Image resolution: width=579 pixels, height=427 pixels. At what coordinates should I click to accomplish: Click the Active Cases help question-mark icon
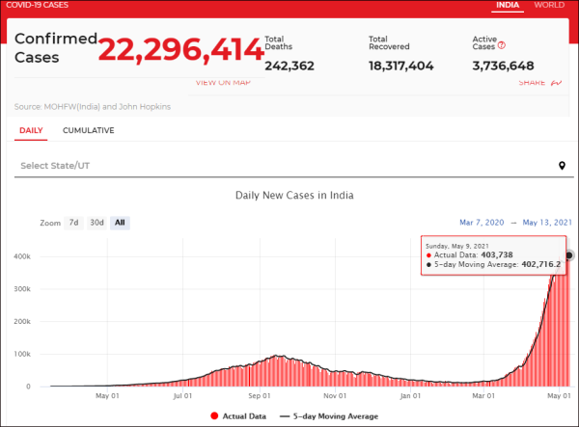click(501, 45)
